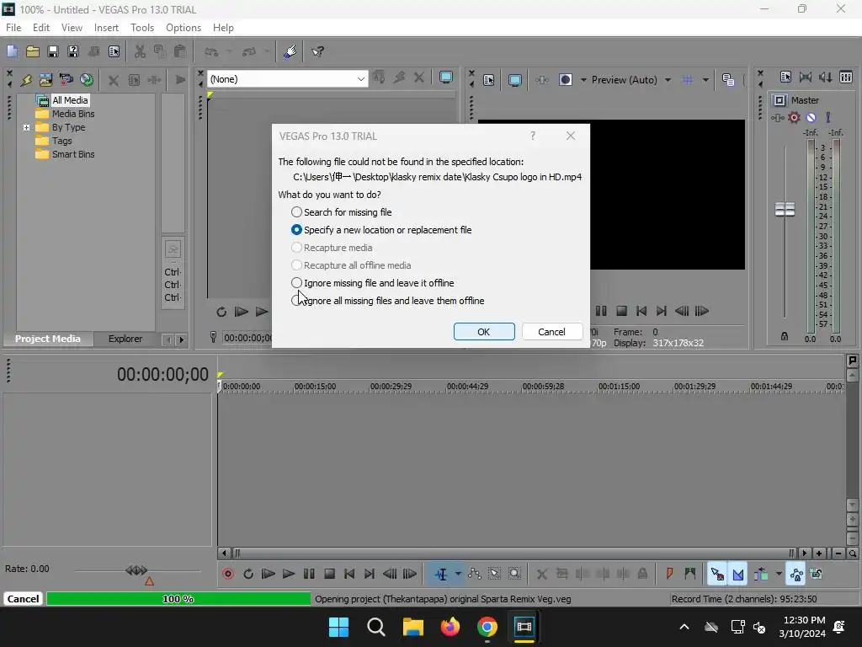Click the What's This help icon
This screenshot has height=647, width=862.
click(x=317, y=51)
